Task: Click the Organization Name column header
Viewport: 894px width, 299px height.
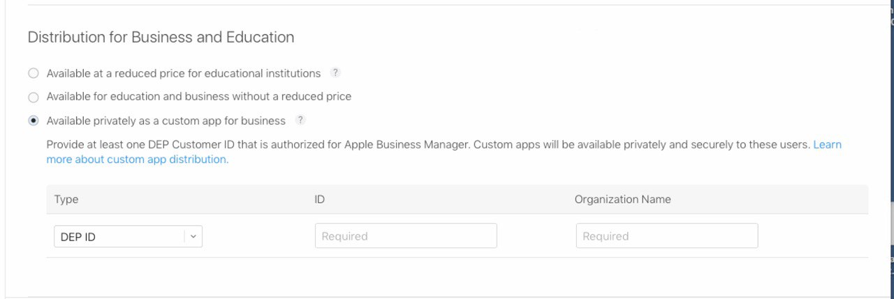Action: click(x=623, y=199)
